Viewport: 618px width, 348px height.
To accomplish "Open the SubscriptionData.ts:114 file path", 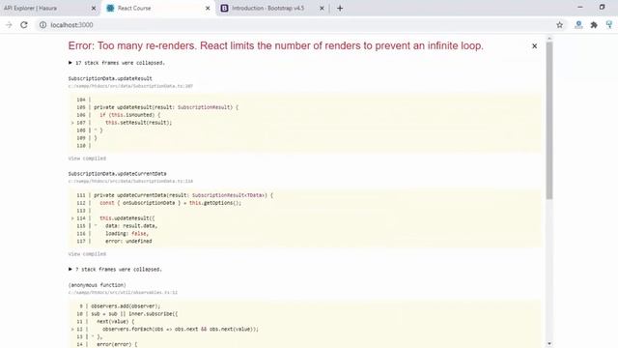I will [x=130, y=182].
